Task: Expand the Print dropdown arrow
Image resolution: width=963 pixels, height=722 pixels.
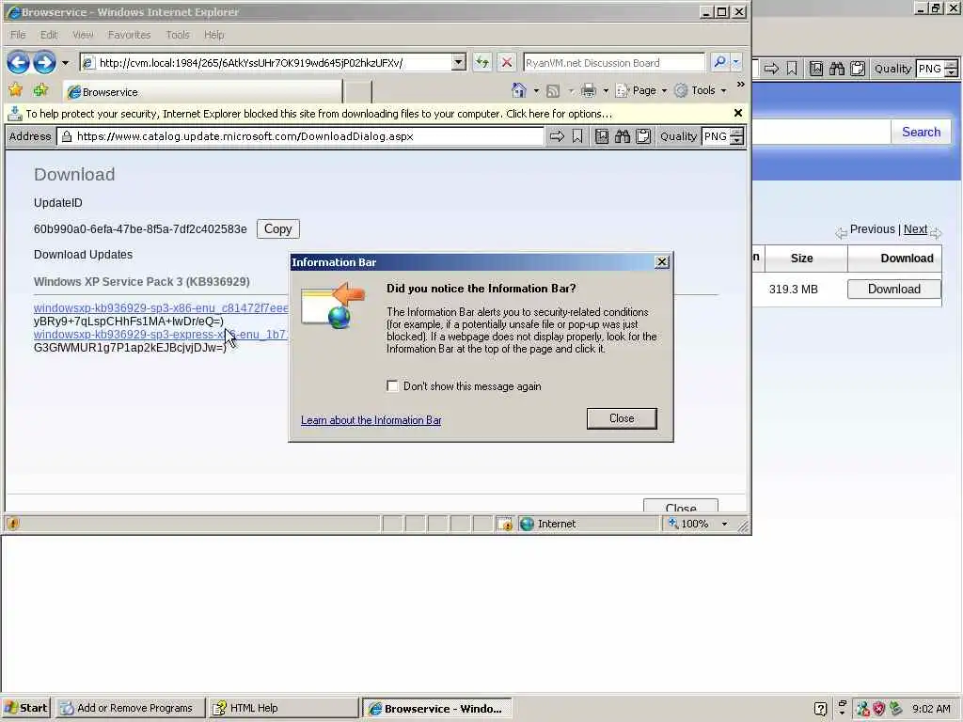Action: point(606,91)
